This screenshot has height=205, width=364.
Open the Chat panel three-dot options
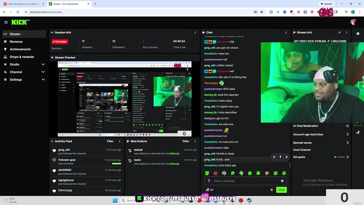click(286, 32)
